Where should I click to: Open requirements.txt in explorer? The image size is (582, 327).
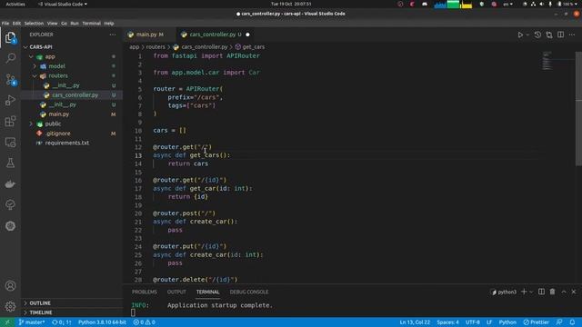(x=66, y=143)
